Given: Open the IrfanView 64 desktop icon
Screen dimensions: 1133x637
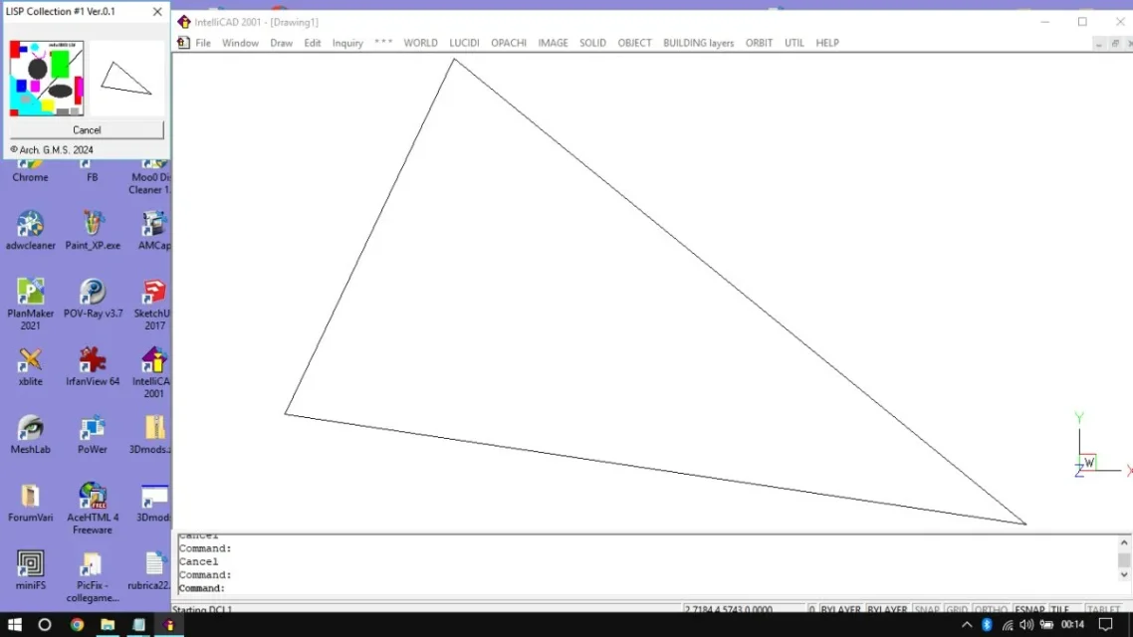Looking at the screenshot, I should click(x=93, y=366).
